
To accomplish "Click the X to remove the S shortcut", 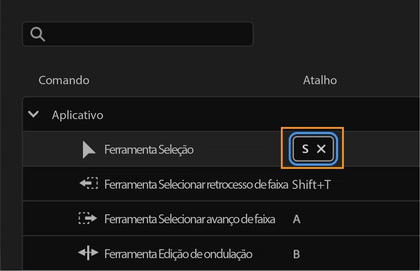I will tap(321, 149).
